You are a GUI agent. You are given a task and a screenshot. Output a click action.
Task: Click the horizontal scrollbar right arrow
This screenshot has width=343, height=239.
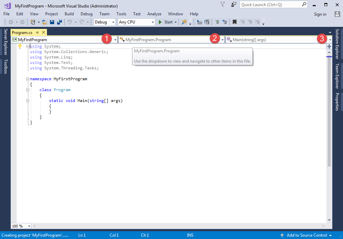point(323,226)
